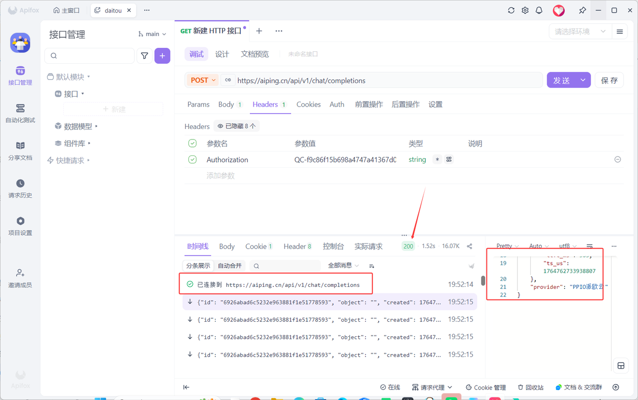638x400 pixels.
Task: Open the Auth request tab
Action: click(337, 104)
